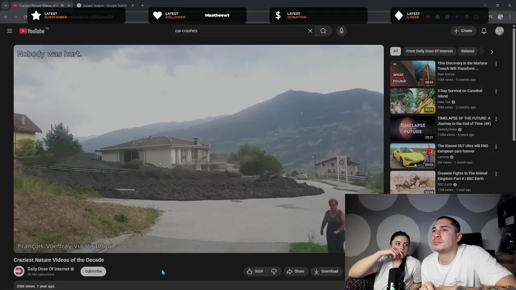Image resolution: width=516 pixels, height=290 pixels.
Task: Open TIMELAPSE OF THE FUTURE video title
Action: coord(464,121)
